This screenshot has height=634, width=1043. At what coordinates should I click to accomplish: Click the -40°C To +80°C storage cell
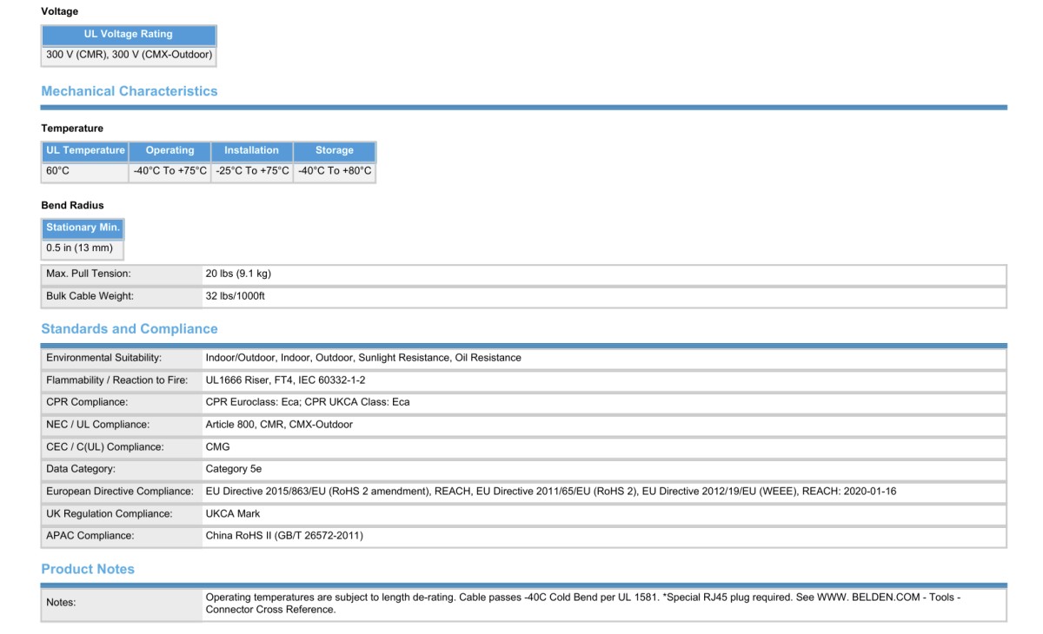pyautogui.click(x=335, y=171)
